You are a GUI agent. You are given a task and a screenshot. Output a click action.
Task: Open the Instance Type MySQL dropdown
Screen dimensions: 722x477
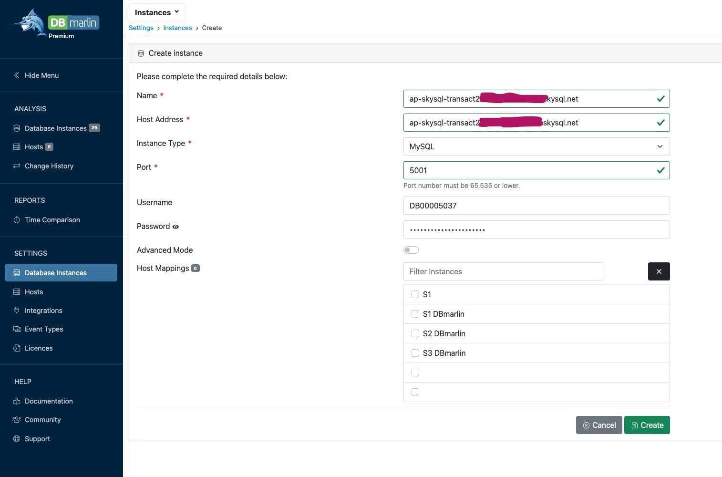tap(536, 146)
